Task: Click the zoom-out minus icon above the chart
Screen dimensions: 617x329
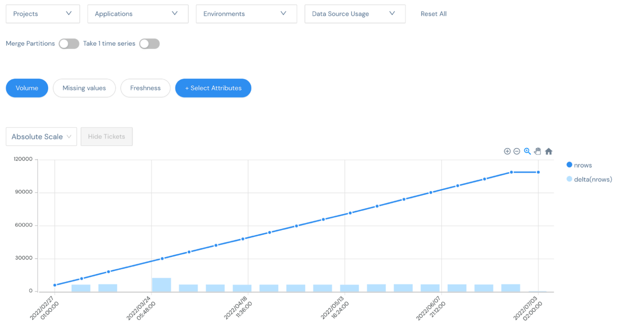Action: pyautogui.click(x=517, y=151)
